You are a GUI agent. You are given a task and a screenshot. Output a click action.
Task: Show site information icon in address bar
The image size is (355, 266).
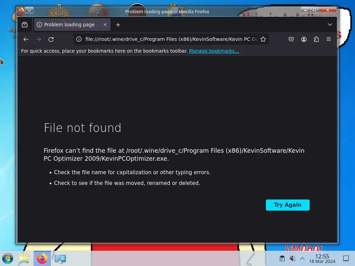(79, 39)
